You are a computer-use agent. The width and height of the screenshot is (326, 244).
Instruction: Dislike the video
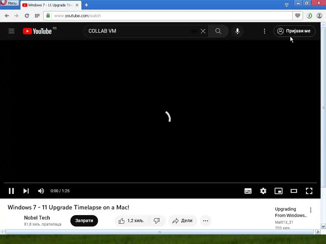[x=157, y=221]
